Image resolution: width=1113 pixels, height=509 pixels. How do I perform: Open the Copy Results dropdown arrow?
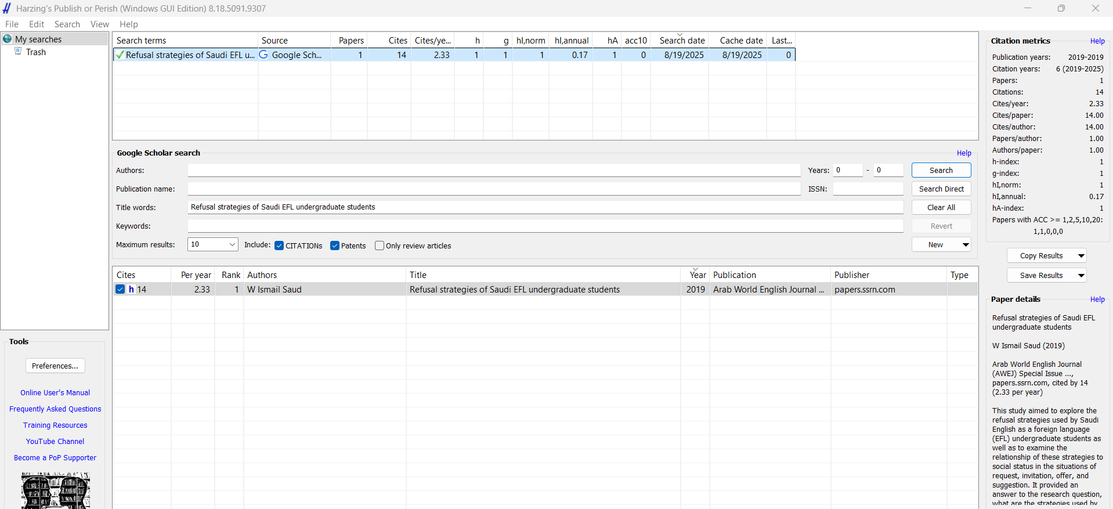[1081, 256]
